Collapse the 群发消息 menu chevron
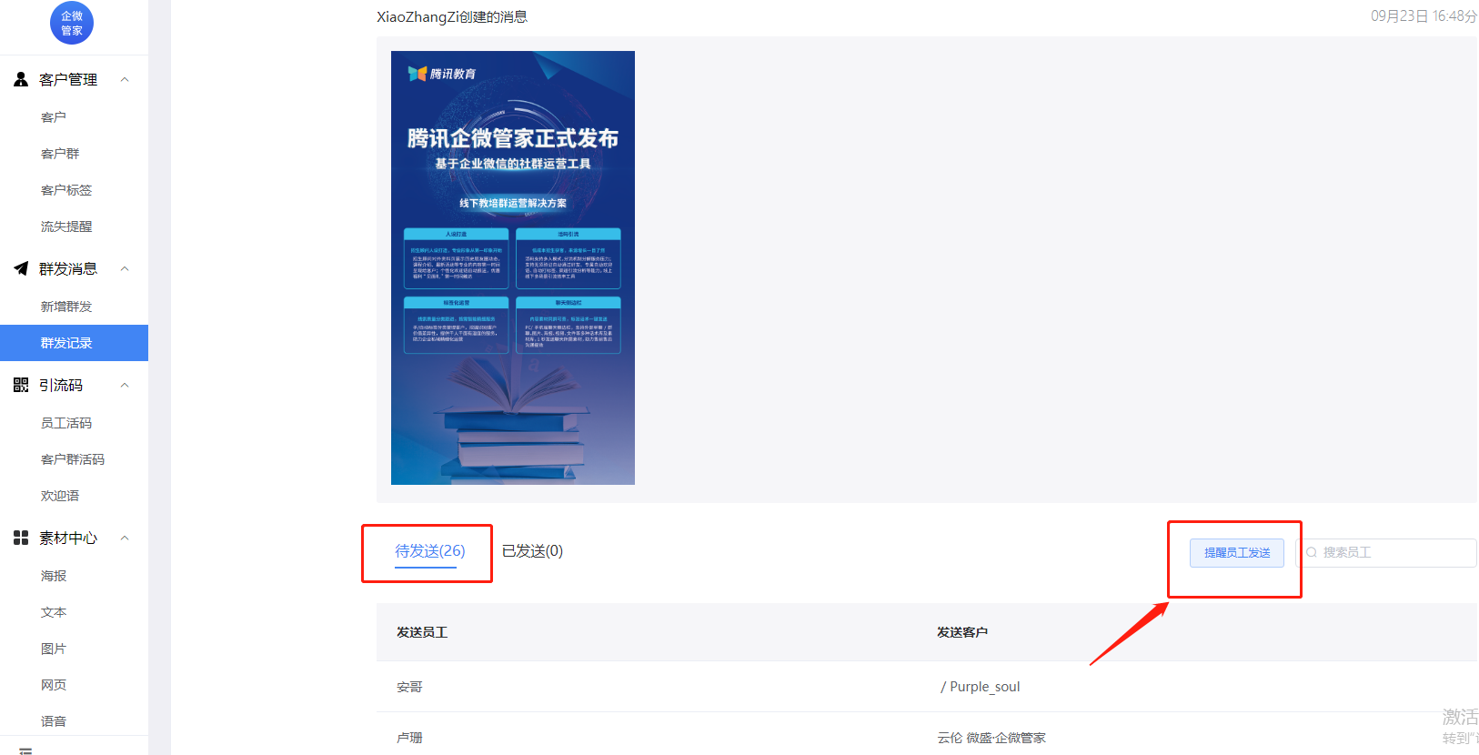Screen dimensions: 1479x755 (x=125, y=268)
